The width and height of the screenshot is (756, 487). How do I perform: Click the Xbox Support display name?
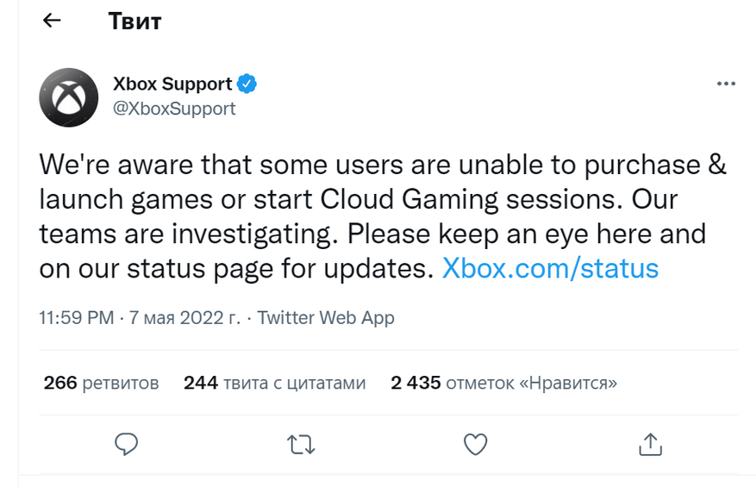(172, 84)
